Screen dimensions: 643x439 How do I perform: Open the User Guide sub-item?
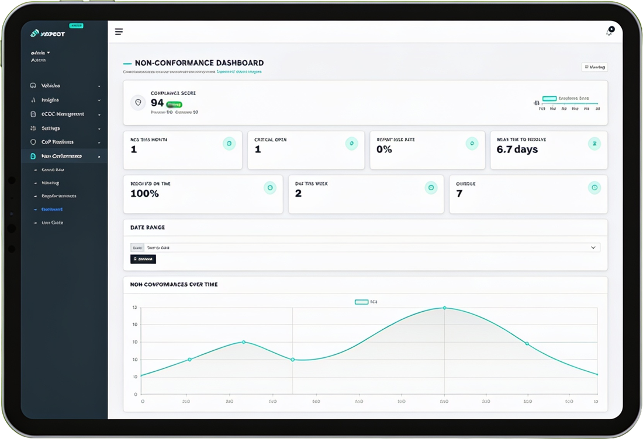tap(52, 223)
